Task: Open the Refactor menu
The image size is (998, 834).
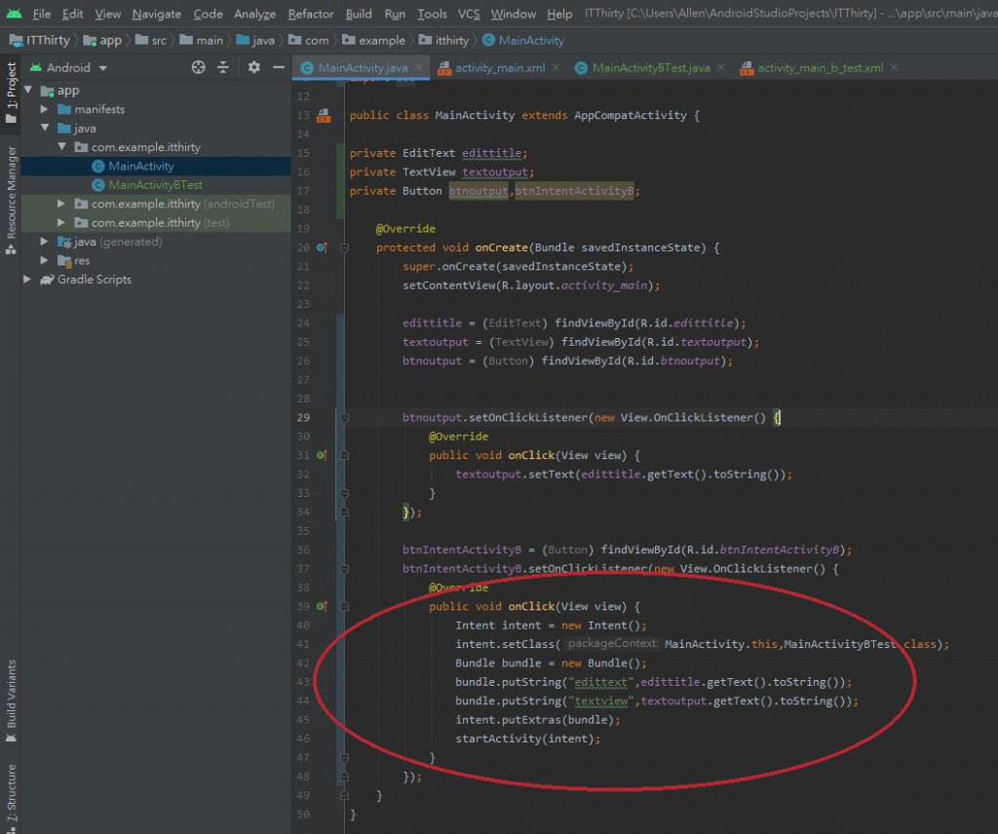Action: pyautogui.click(x=311, y=14)
